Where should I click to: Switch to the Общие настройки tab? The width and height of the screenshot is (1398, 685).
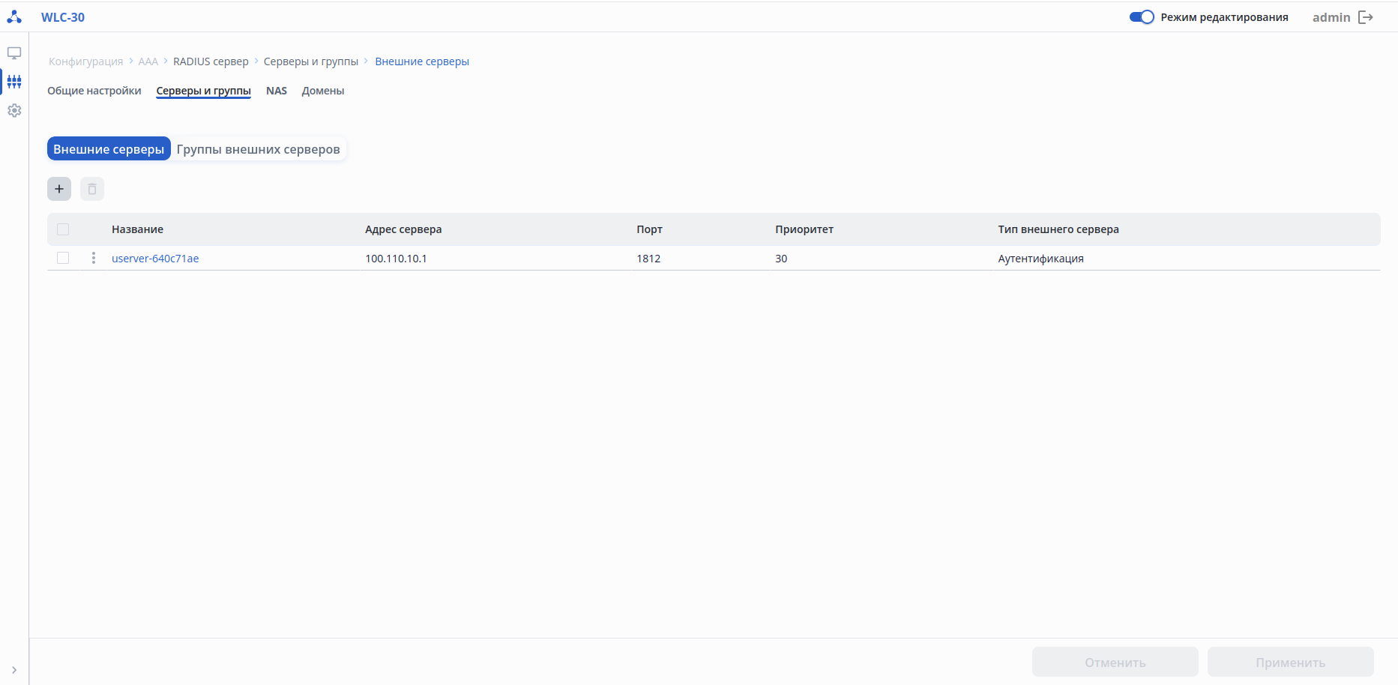pyautogui.click(x=94, y=91)
